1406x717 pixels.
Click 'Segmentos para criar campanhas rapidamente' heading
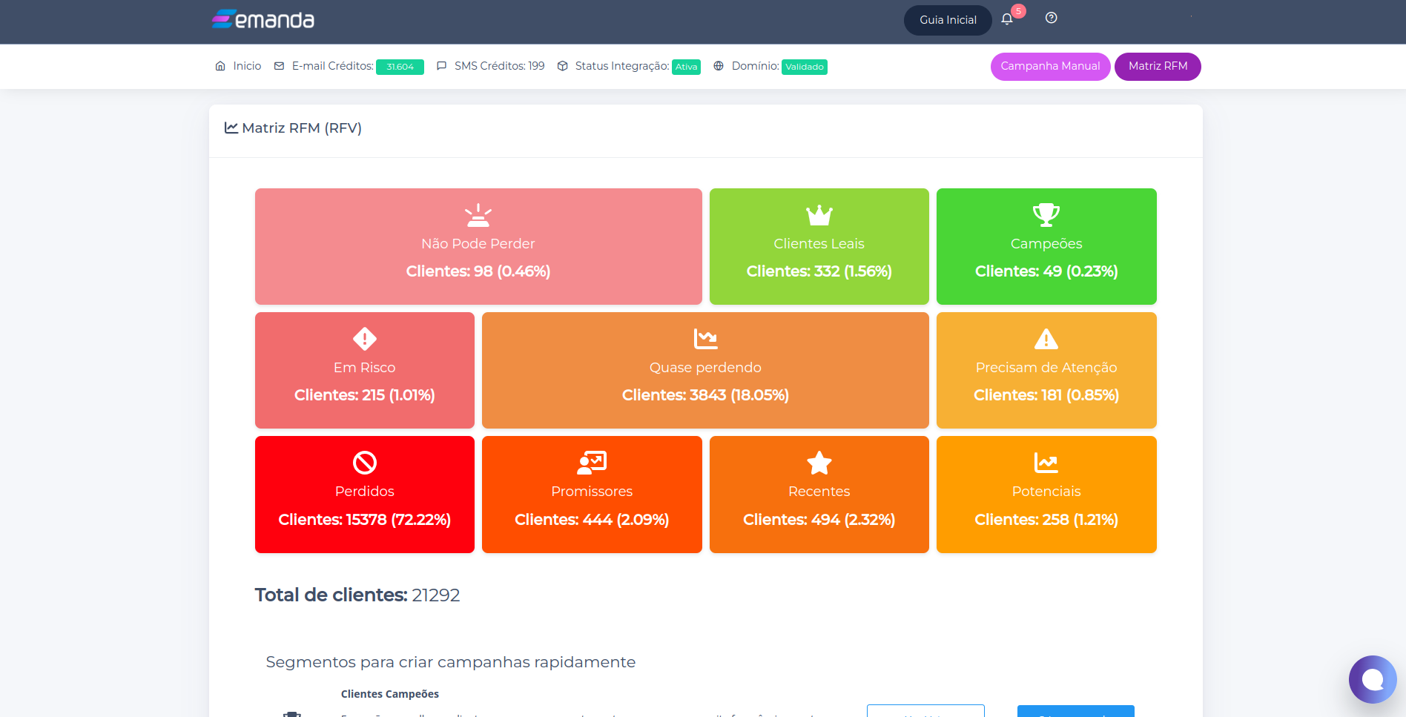451,662
